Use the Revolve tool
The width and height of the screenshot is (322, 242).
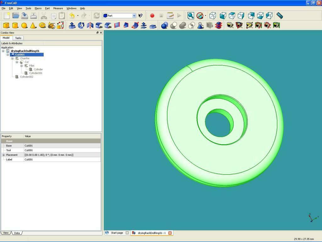tap(81, 25)
